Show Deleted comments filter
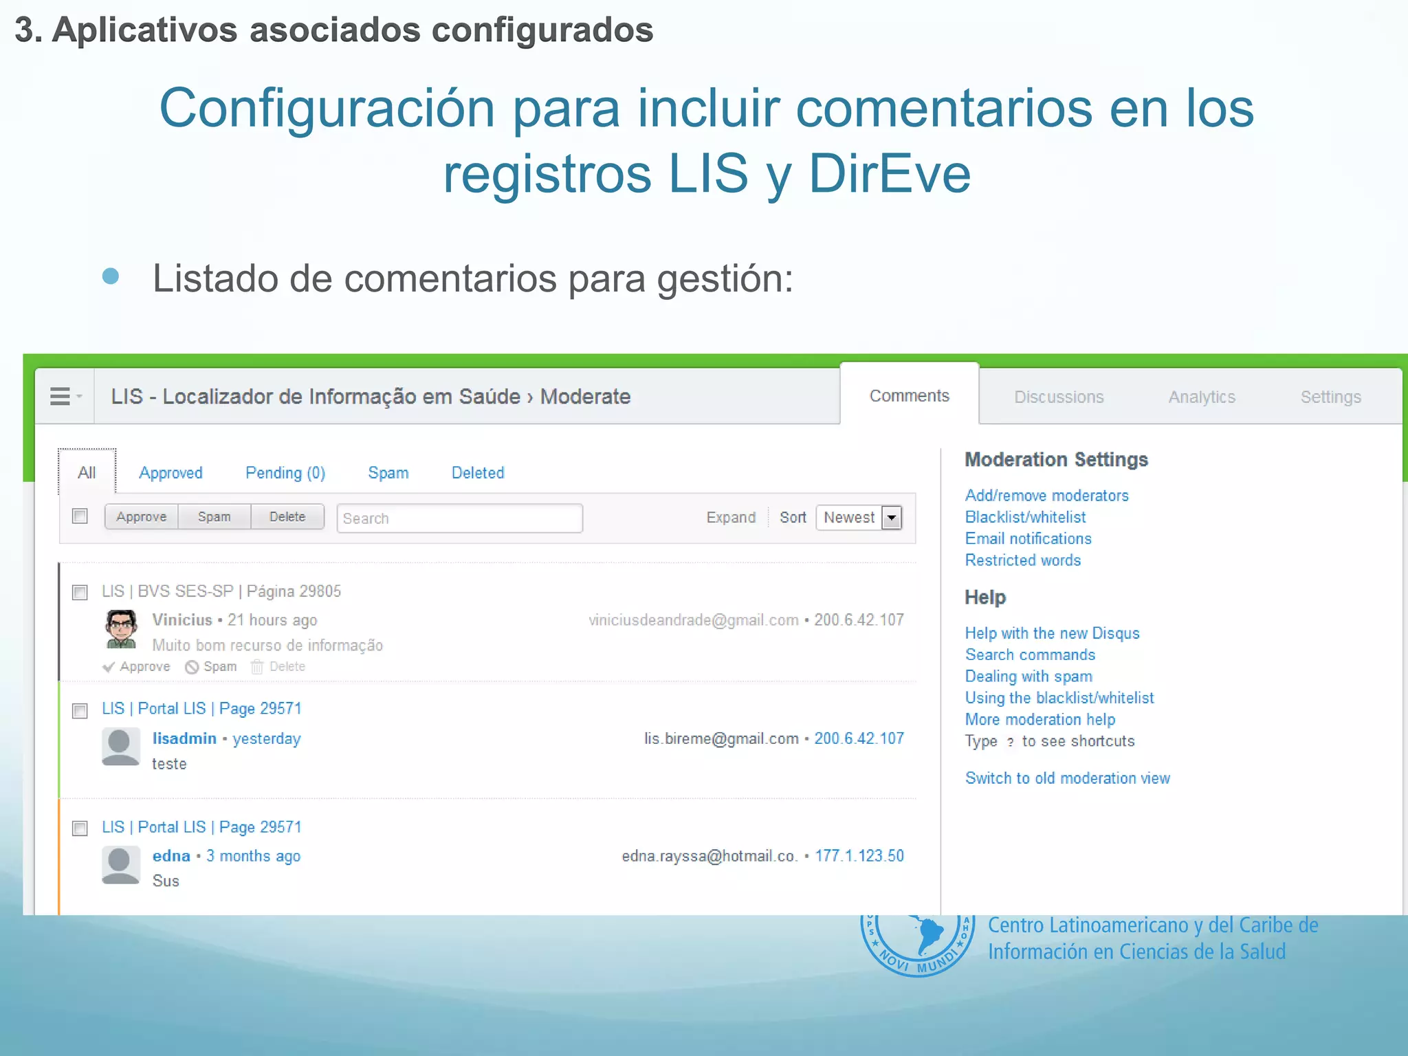This screenshot has width=1408, height=1056. (478, 473)
